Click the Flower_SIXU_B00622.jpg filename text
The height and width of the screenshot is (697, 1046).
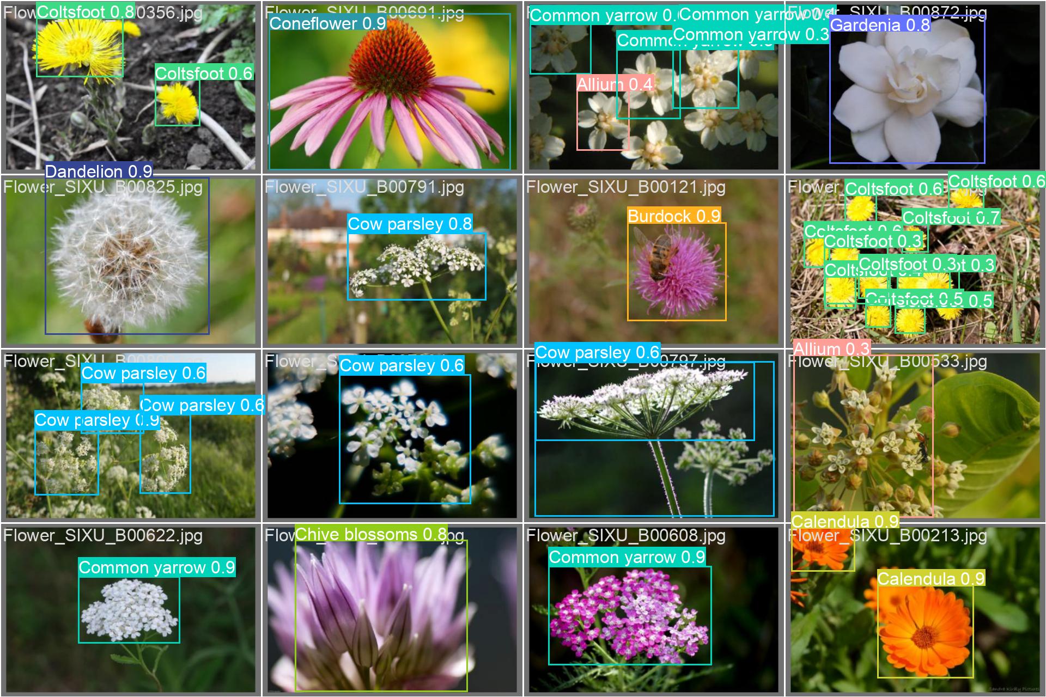pos(103,536)
